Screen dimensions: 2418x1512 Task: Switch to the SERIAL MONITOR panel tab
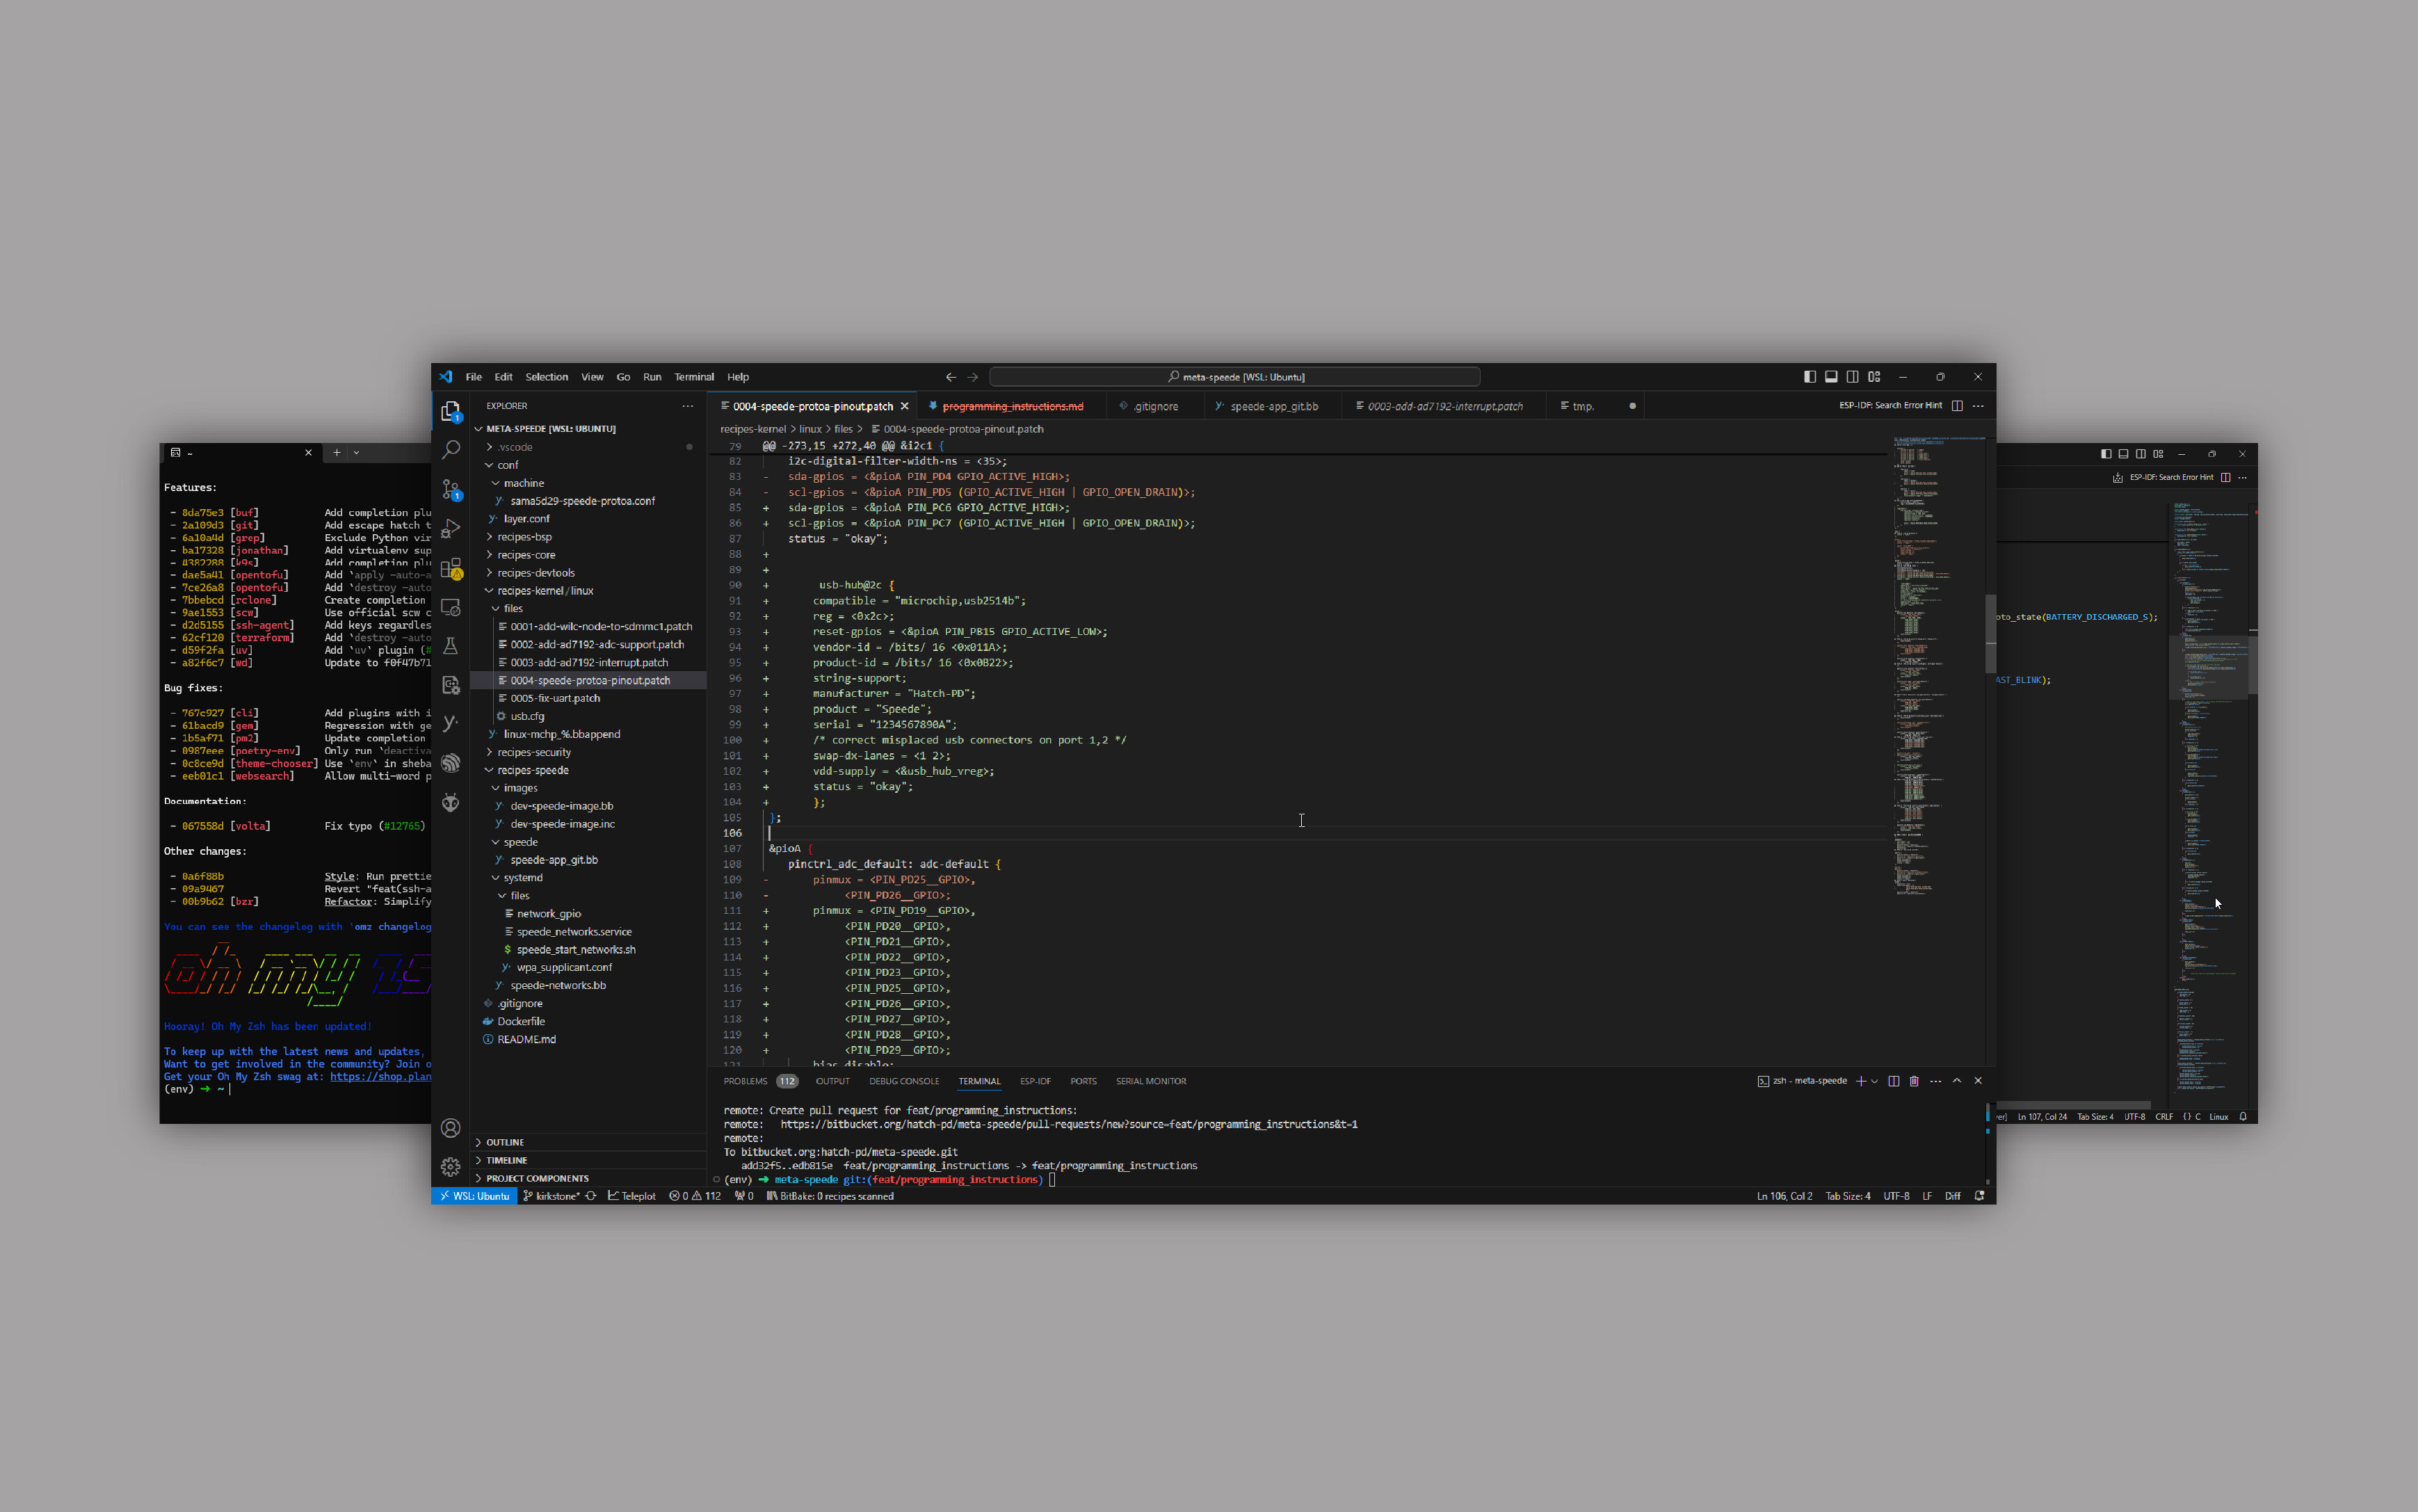pyautogui.click(x=1150, y=1081)
